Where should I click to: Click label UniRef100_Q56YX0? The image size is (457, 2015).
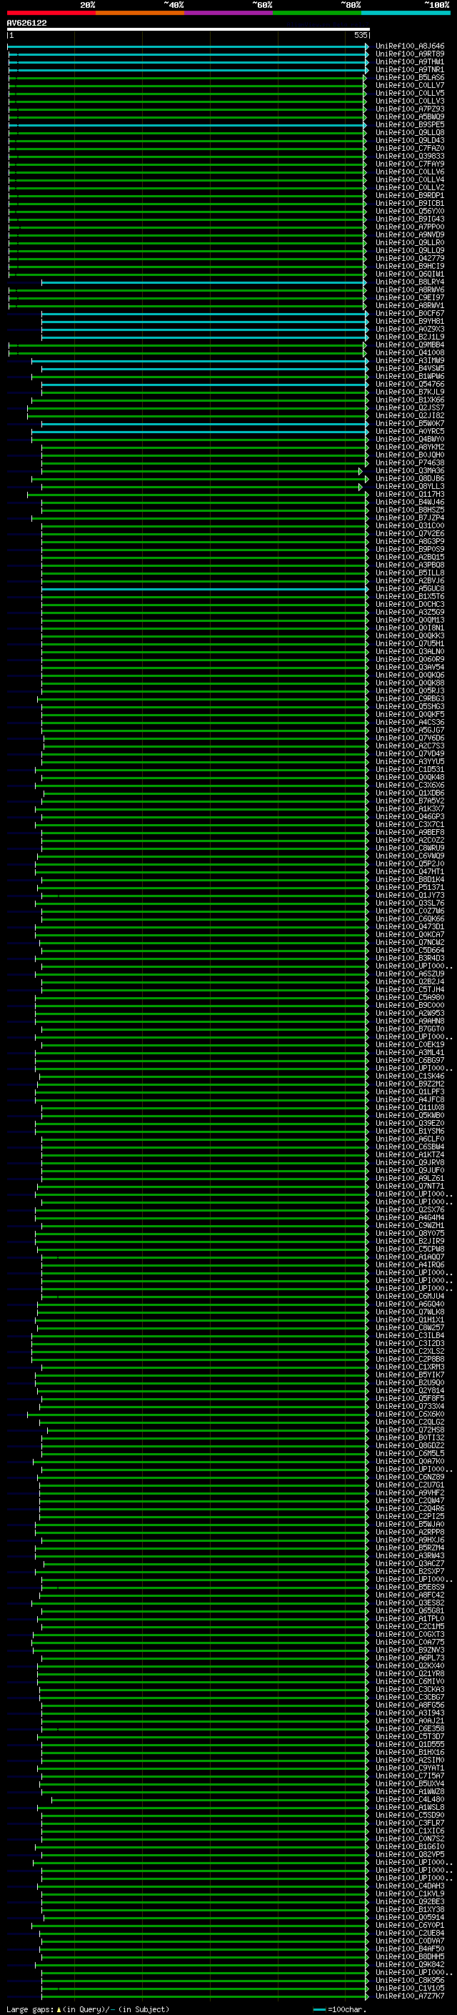pos(410,211)
